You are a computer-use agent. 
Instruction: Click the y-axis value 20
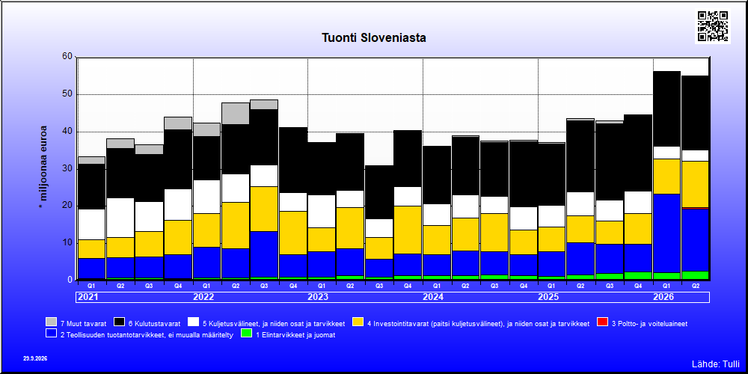coord(67,206)
